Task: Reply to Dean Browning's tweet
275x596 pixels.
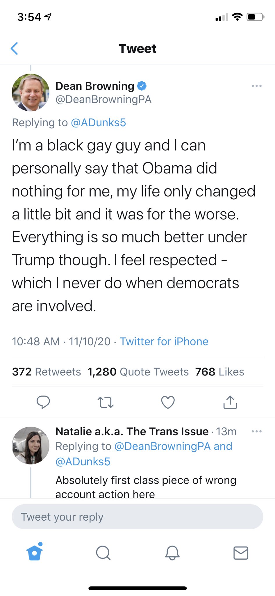Action: pos(43,402)
